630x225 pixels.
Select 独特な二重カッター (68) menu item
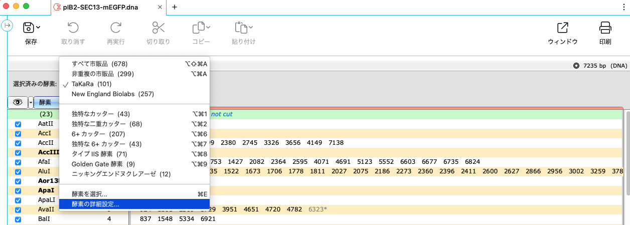click(134, 124)
